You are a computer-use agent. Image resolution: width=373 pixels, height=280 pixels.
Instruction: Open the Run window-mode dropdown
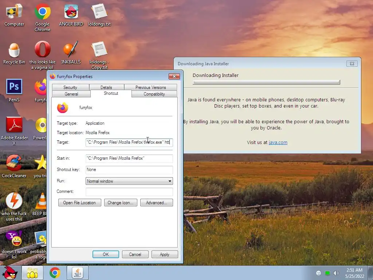(129, 181)
